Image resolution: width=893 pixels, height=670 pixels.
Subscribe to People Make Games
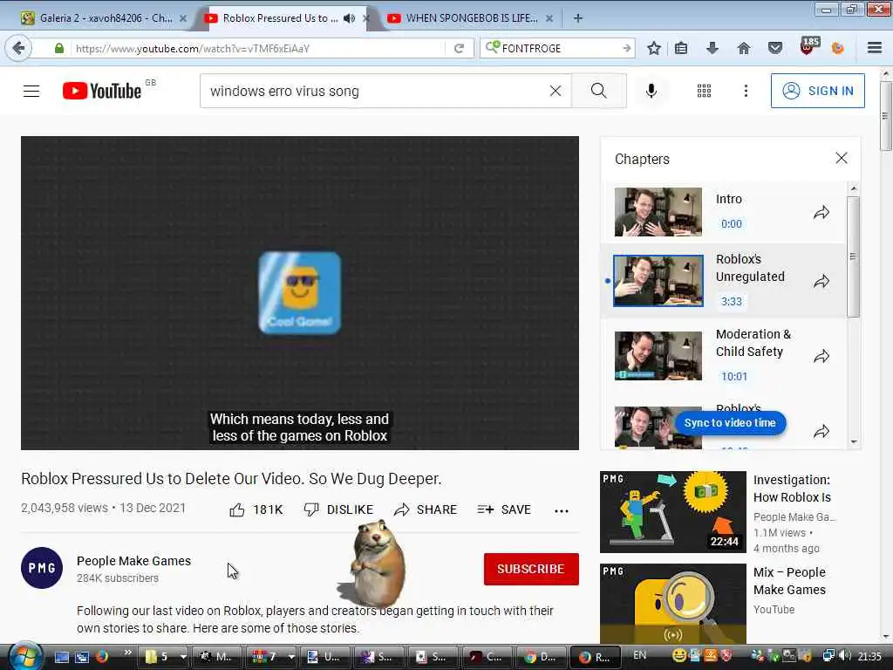click(531, 569)
